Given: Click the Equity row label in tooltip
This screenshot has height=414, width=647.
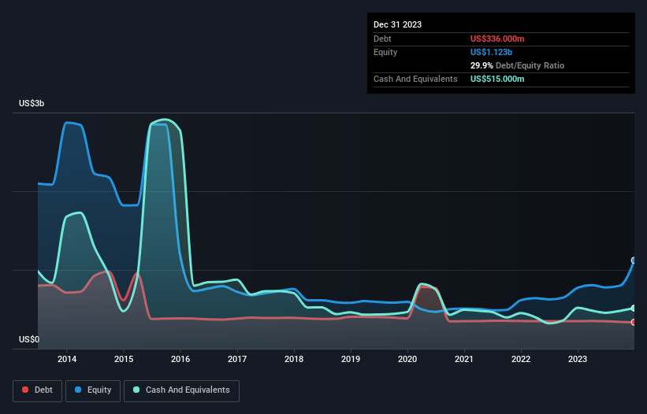Looking at the screenshot, I should pos(385,52).
